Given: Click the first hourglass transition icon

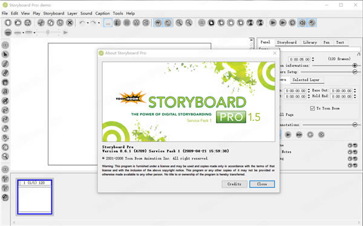Looking at the screenshot, I should click(x=250, y=23).
